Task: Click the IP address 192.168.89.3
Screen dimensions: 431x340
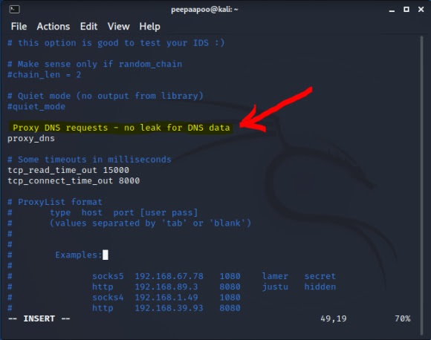Action: click(x=166, y=287)
